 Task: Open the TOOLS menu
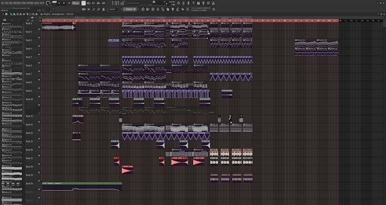click(37, 3)
